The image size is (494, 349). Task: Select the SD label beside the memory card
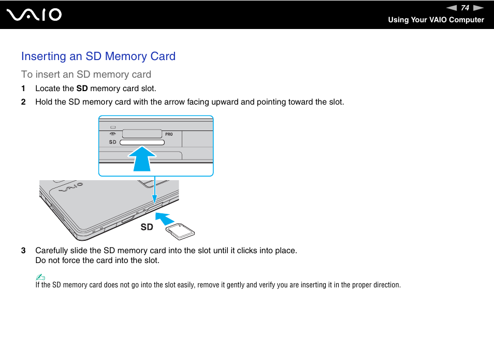147,226
